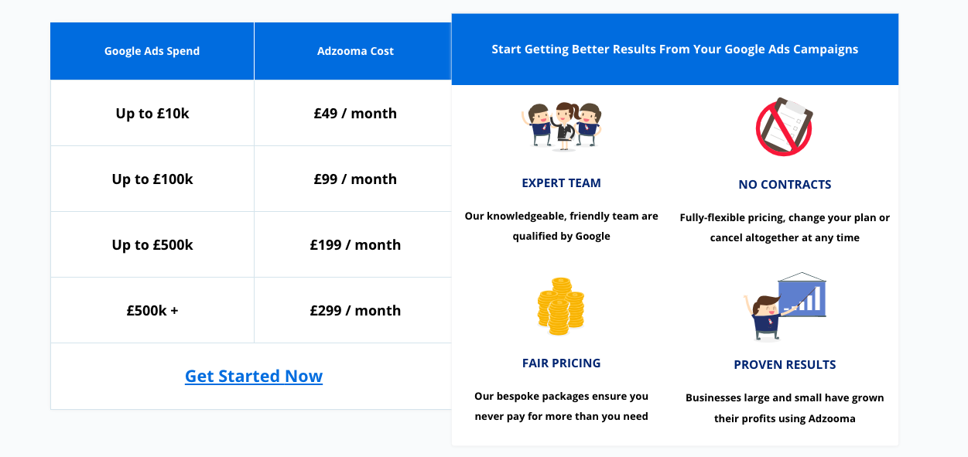The width and height of the screenshot is (968, 457).
Task: Select the Adzooma Cost column header
Action: 355,51
